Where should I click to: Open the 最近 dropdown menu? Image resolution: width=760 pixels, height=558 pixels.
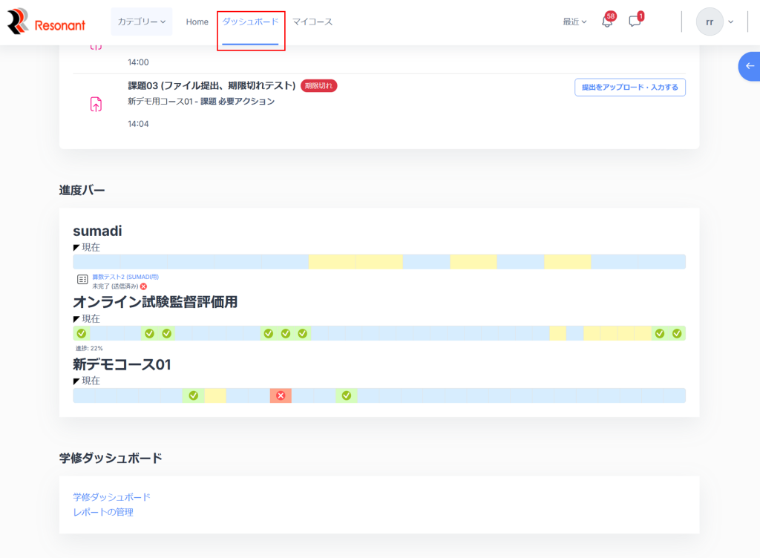pyautogui.click(x=574, y=22)
